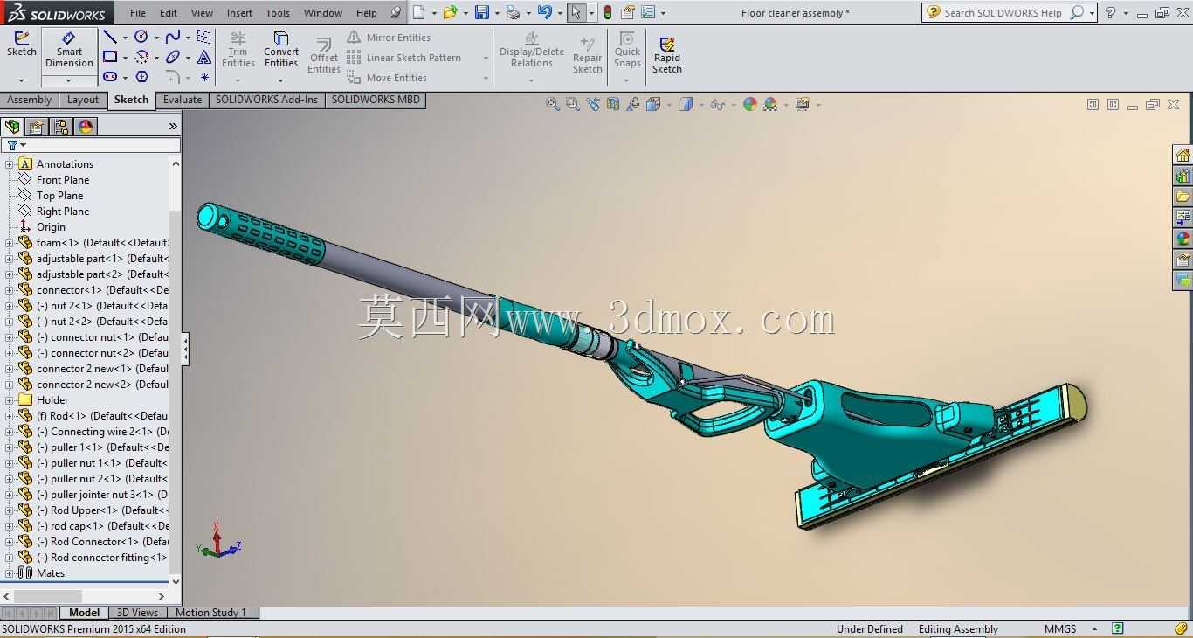
Task: Expand the Mates tree node
Action: coord(10,573)
